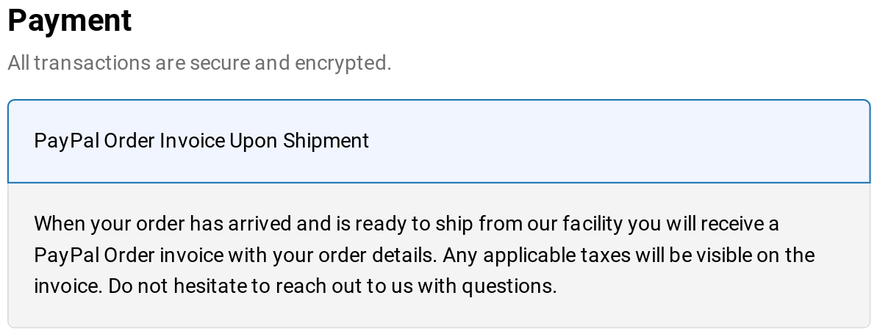This screenshot has width=880, height=334.
Task: Click the line starting 'invoice. Do not hesitate'
Action: pyautogui.click(x=295, y=286)
